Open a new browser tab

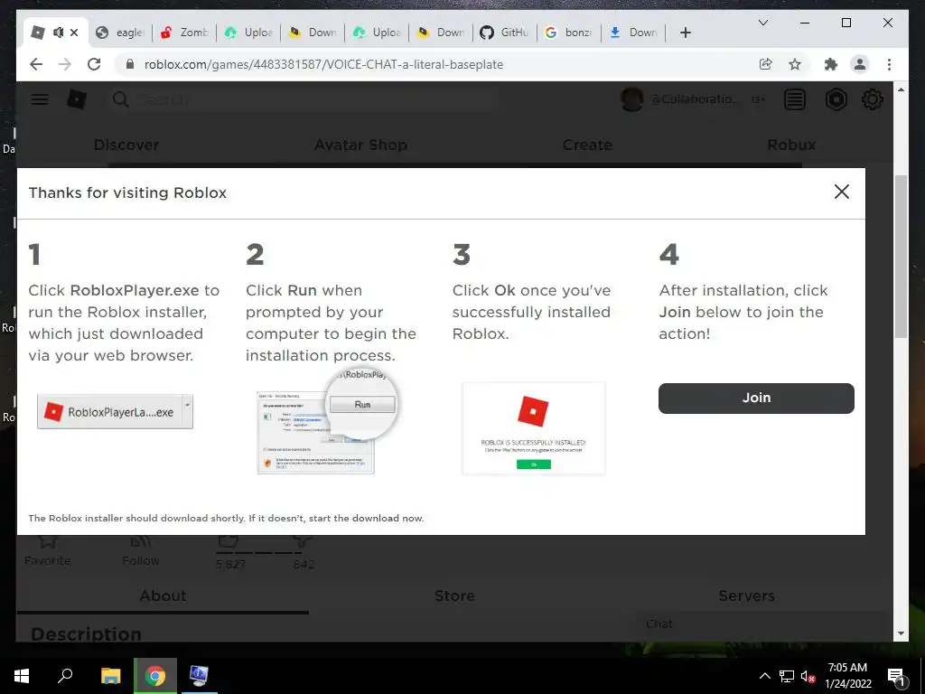pos(685,33)
